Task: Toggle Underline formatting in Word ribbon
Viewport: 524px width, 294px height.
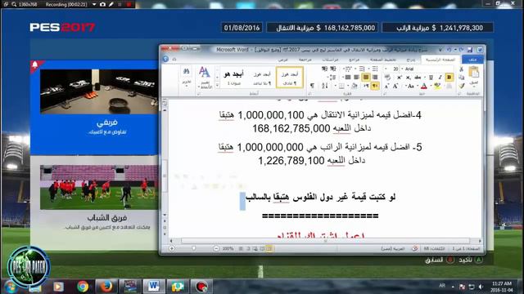Action: coord(431,78)
